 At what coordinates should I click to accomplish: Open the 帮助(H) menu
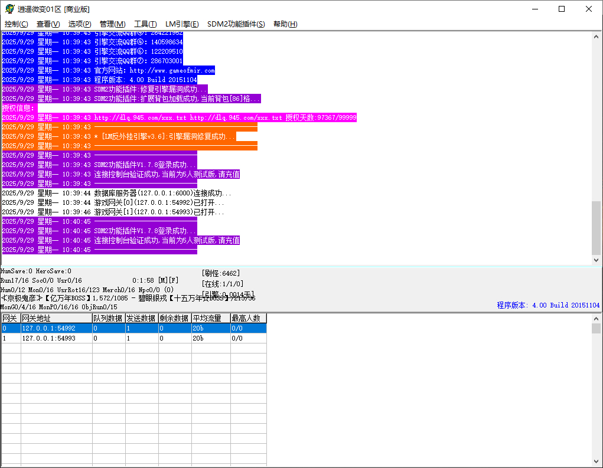coord(285,24)
